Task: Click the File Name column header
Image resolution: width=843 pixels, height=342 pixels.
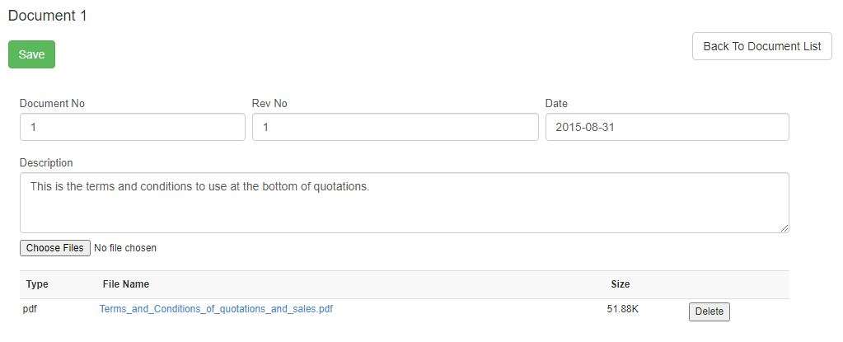Action: (x=126, y=284)
